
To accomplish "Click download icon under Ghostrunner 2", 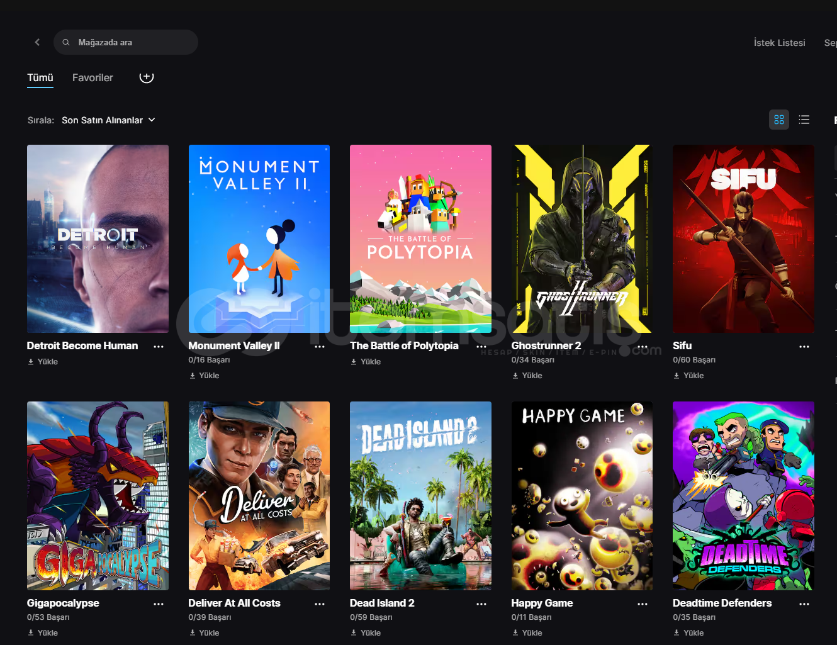I will pyautogui.click(x=515, y=376).
